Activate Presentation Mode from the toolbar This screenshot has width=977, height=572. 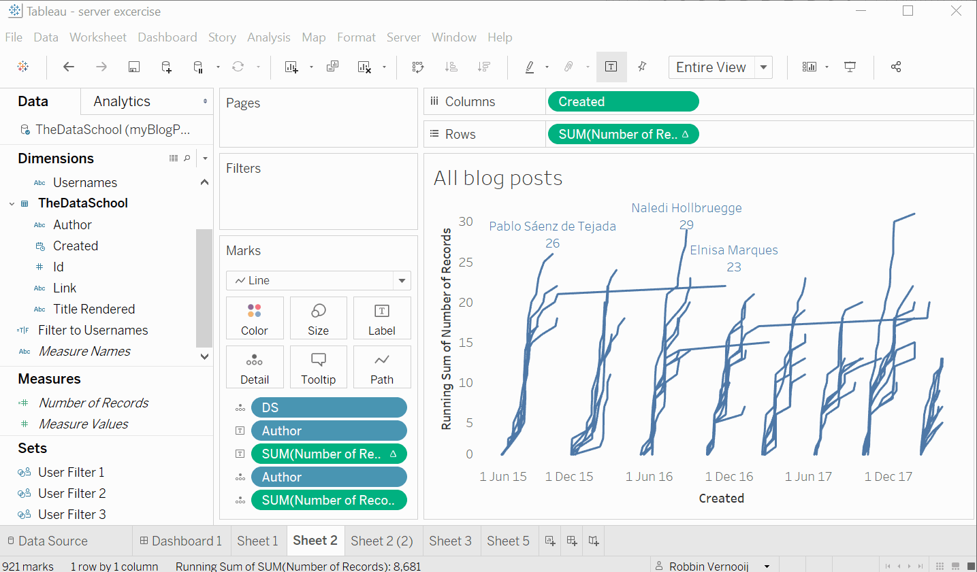point(850,67)
